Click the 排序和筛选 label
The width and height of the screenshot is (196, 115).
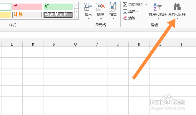tap(158, 14)
